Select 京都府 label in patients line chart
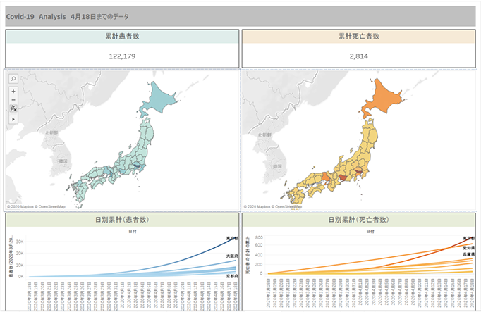This screenshot has width=481, height=312. point(231,276)
